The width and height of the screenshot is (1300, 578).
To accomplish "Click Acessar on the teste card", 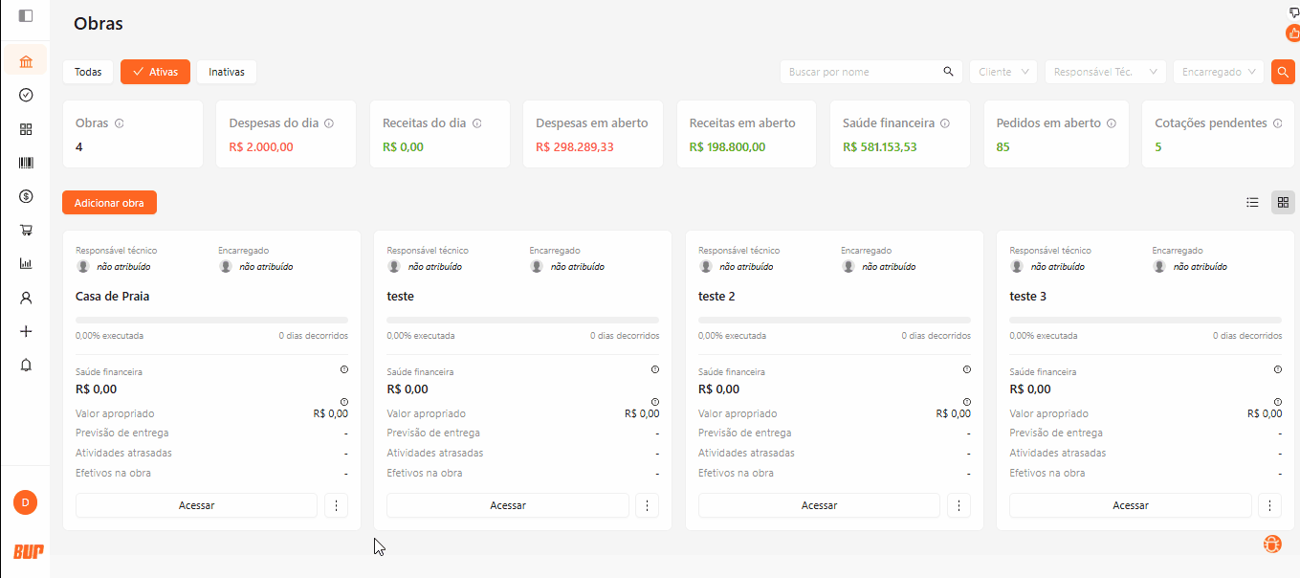I will coord(508,505).
